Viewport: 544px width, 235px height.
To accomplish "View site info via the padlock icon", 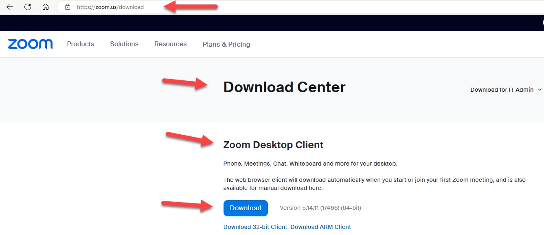I will pyautogui.click(x=68, y=7).
